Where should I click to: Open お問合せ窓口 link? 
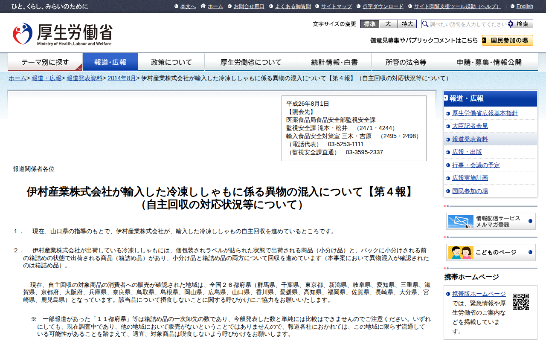point(249,6)
